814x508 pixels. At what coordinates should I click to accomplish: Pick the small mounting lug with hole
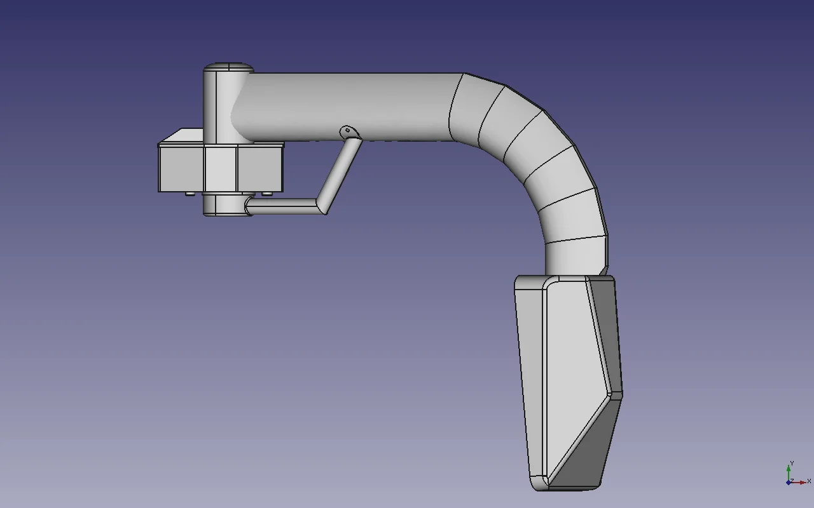click(347, 132)
